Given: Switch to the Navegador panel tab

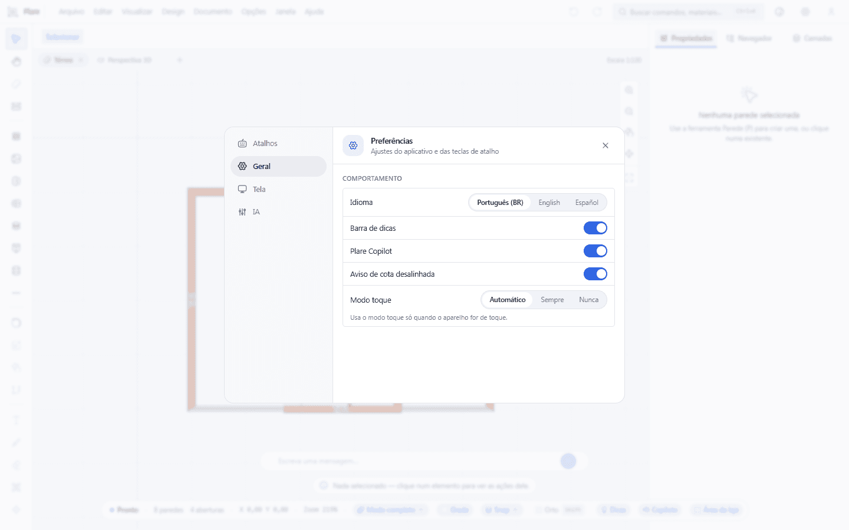Looking at the screenshot, I should pyautogui.click(x=749, y=38).
